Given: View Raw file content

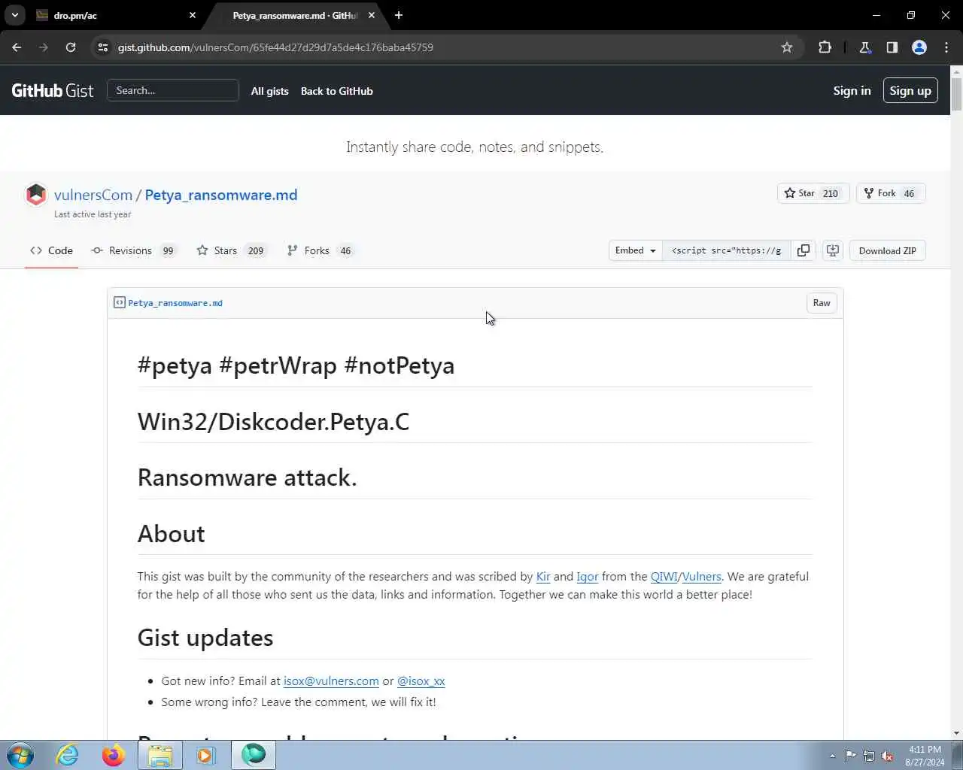Looking at the screenshot, I should pyautogui.click(x=822, y=303).
